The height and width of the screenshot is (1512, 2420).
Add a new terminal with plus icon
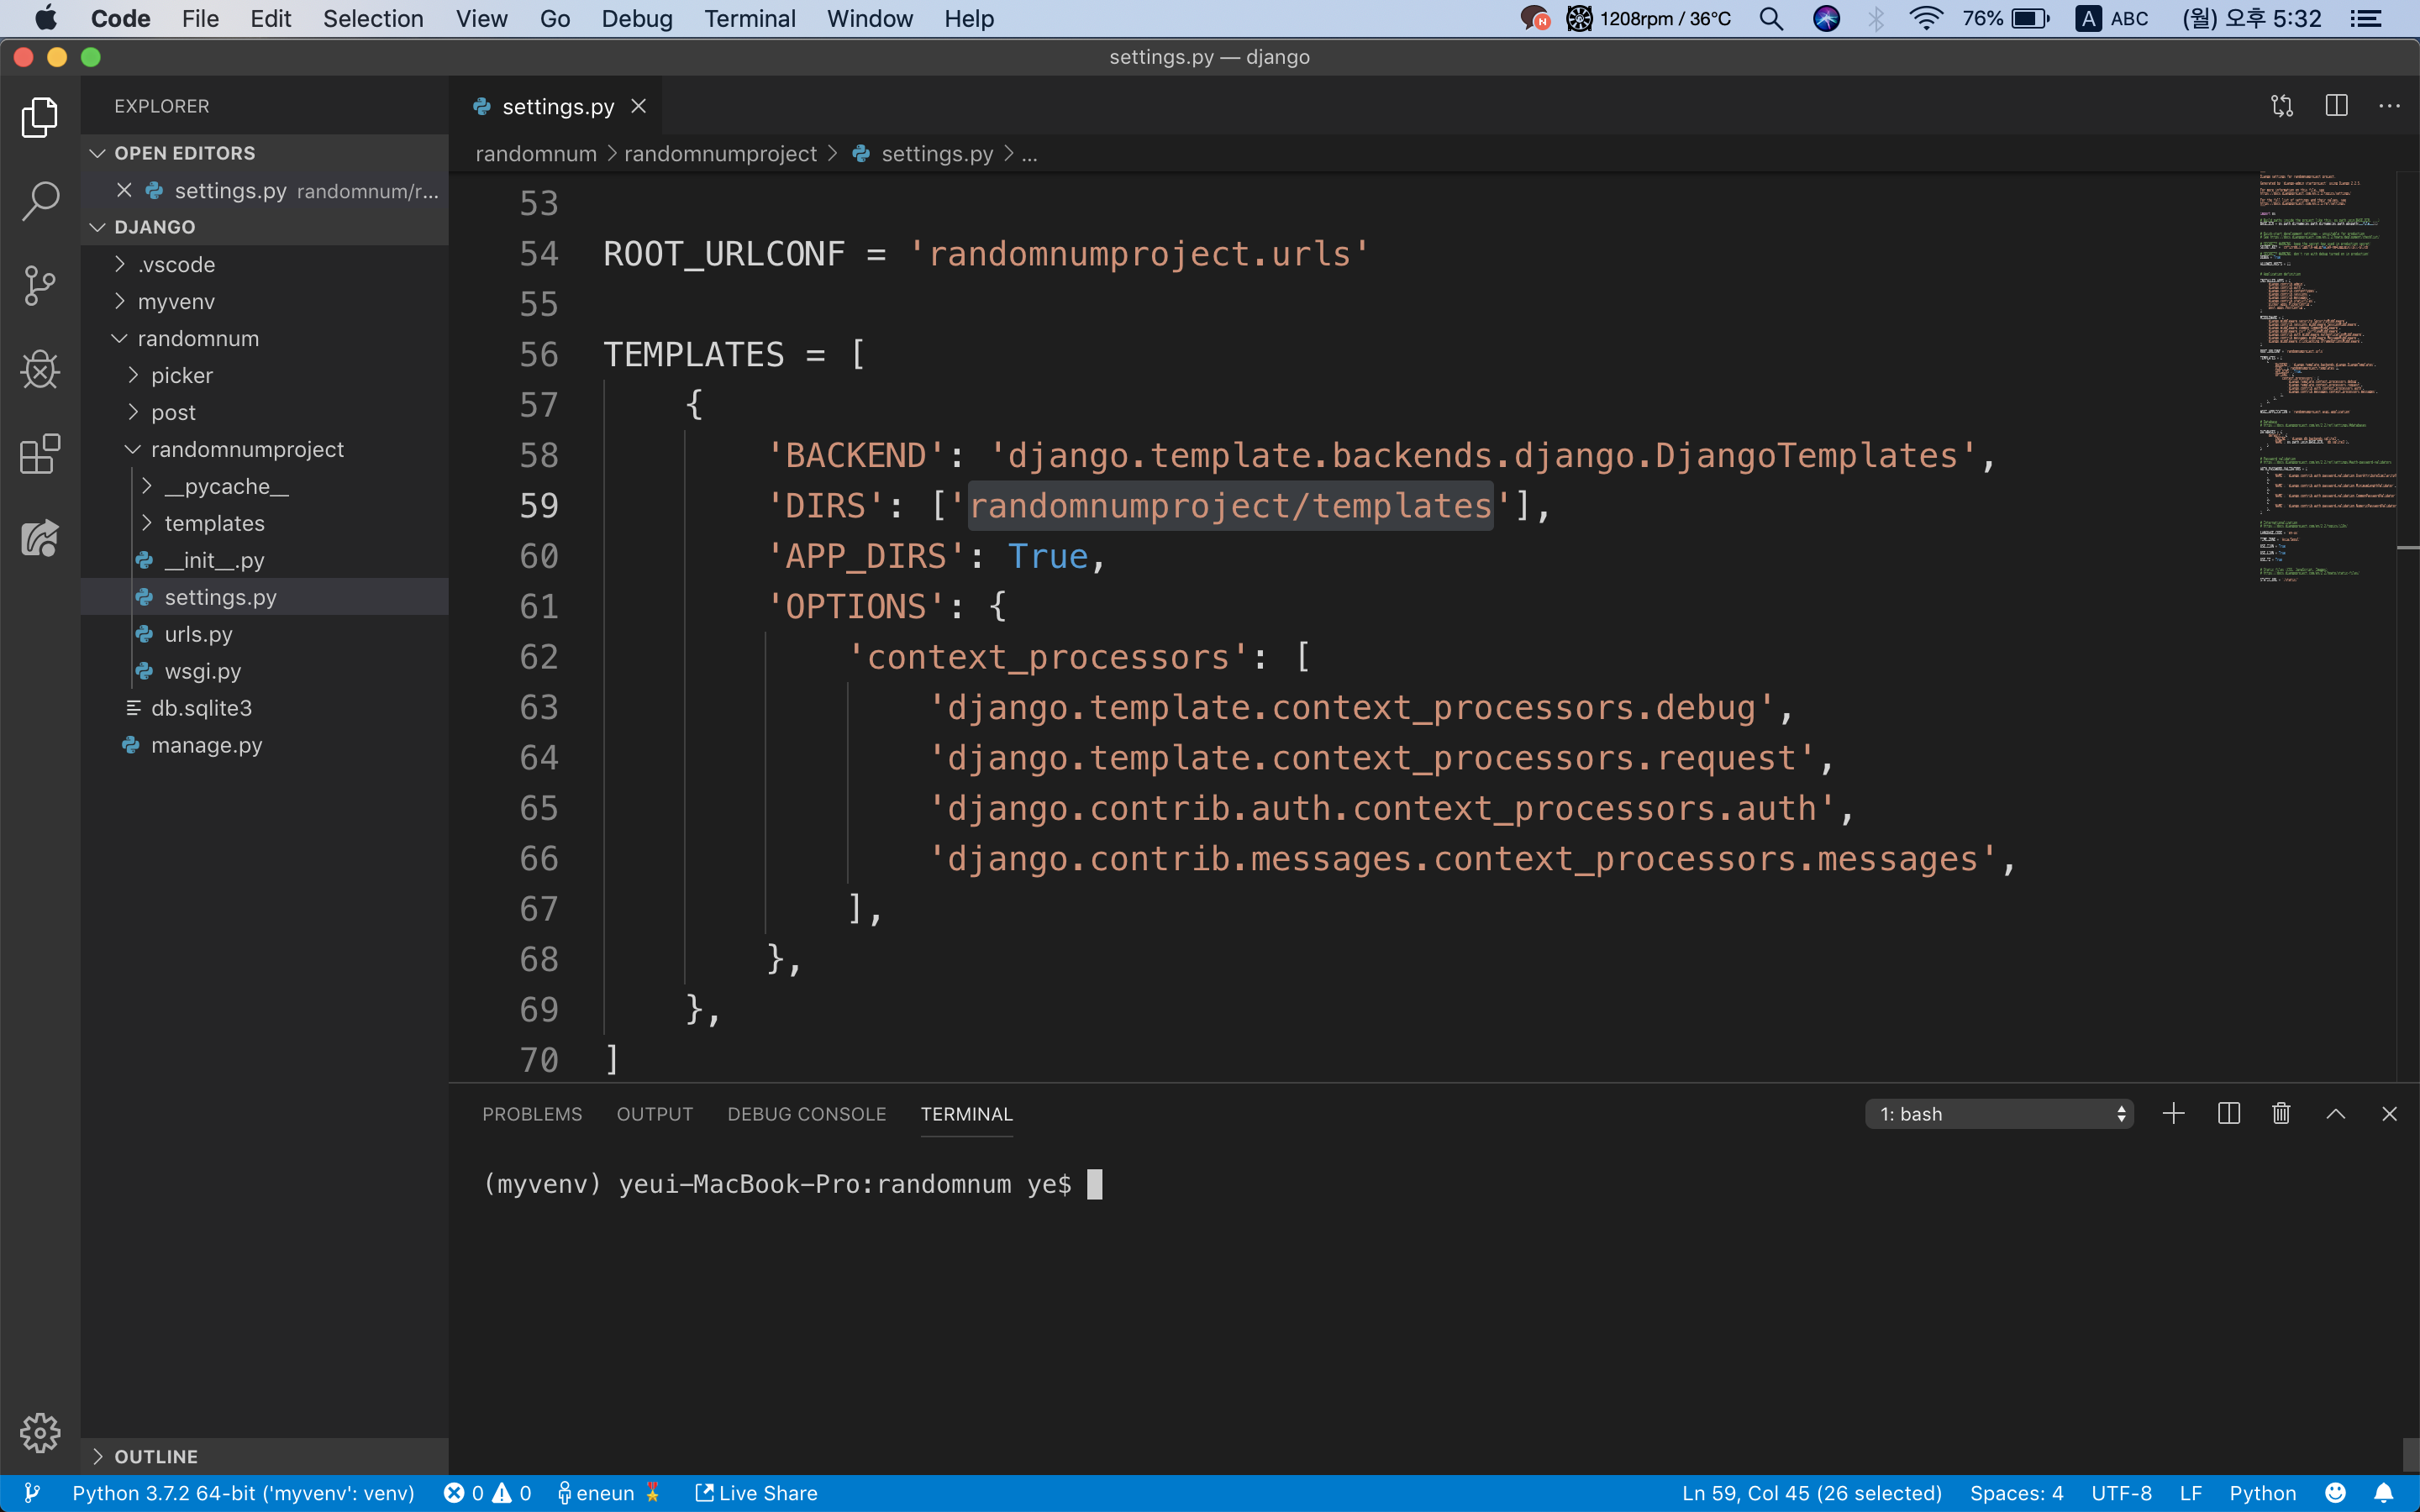click(x=2173, y=1114)
